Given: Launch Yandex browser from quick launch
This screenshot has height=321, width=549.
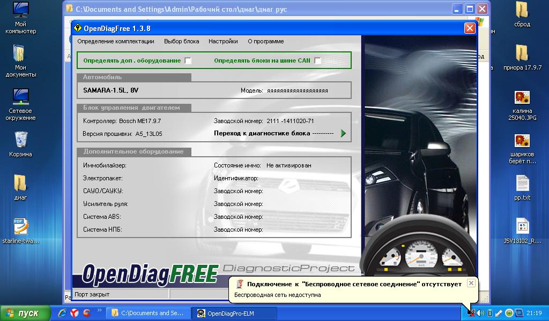Looking at the screenshot, I should pyautogui.click(x=75, y=313).
